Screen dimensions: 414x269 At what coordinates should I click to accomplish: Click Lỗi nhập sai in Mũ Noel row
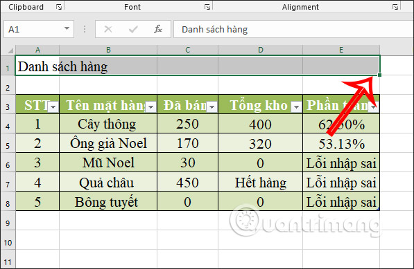341,163
